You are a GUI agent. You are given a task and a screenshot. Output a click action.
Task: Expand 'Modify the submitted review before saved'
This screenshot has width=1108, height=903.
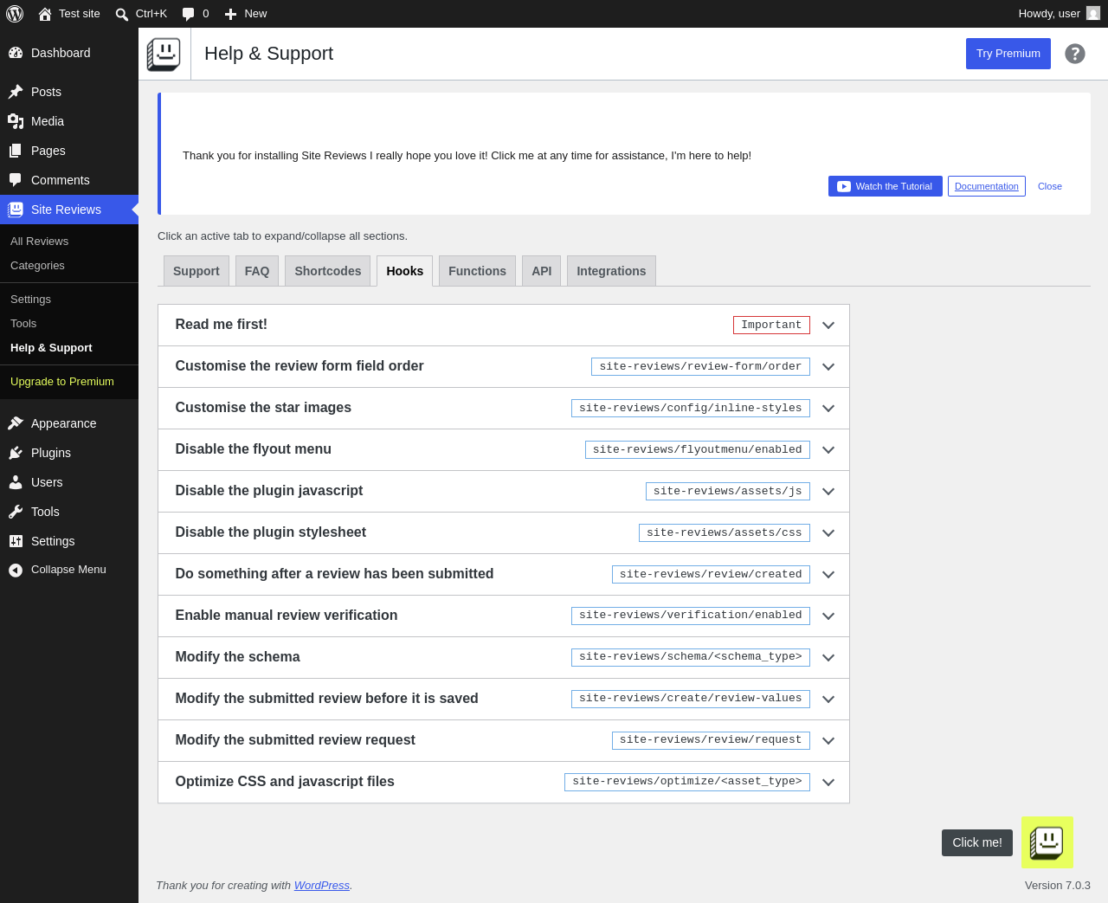coord(504,699)
